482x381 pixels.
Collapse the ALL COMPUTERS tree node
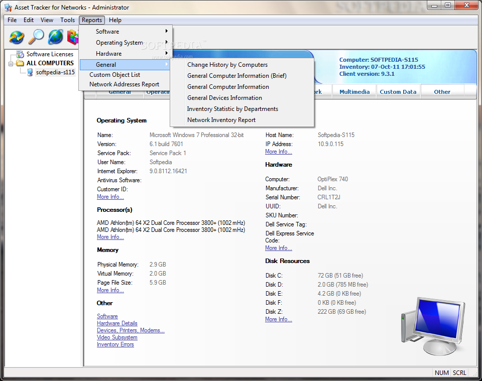click(11, 64)
